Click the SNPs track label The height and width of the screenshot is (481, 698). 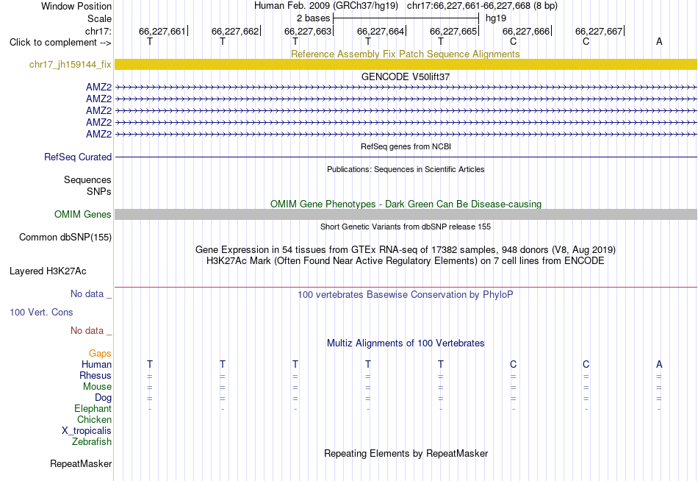tap(99, 191)
